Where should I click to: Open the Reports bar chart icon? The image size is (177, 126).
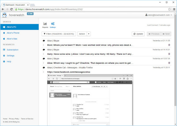45,25
